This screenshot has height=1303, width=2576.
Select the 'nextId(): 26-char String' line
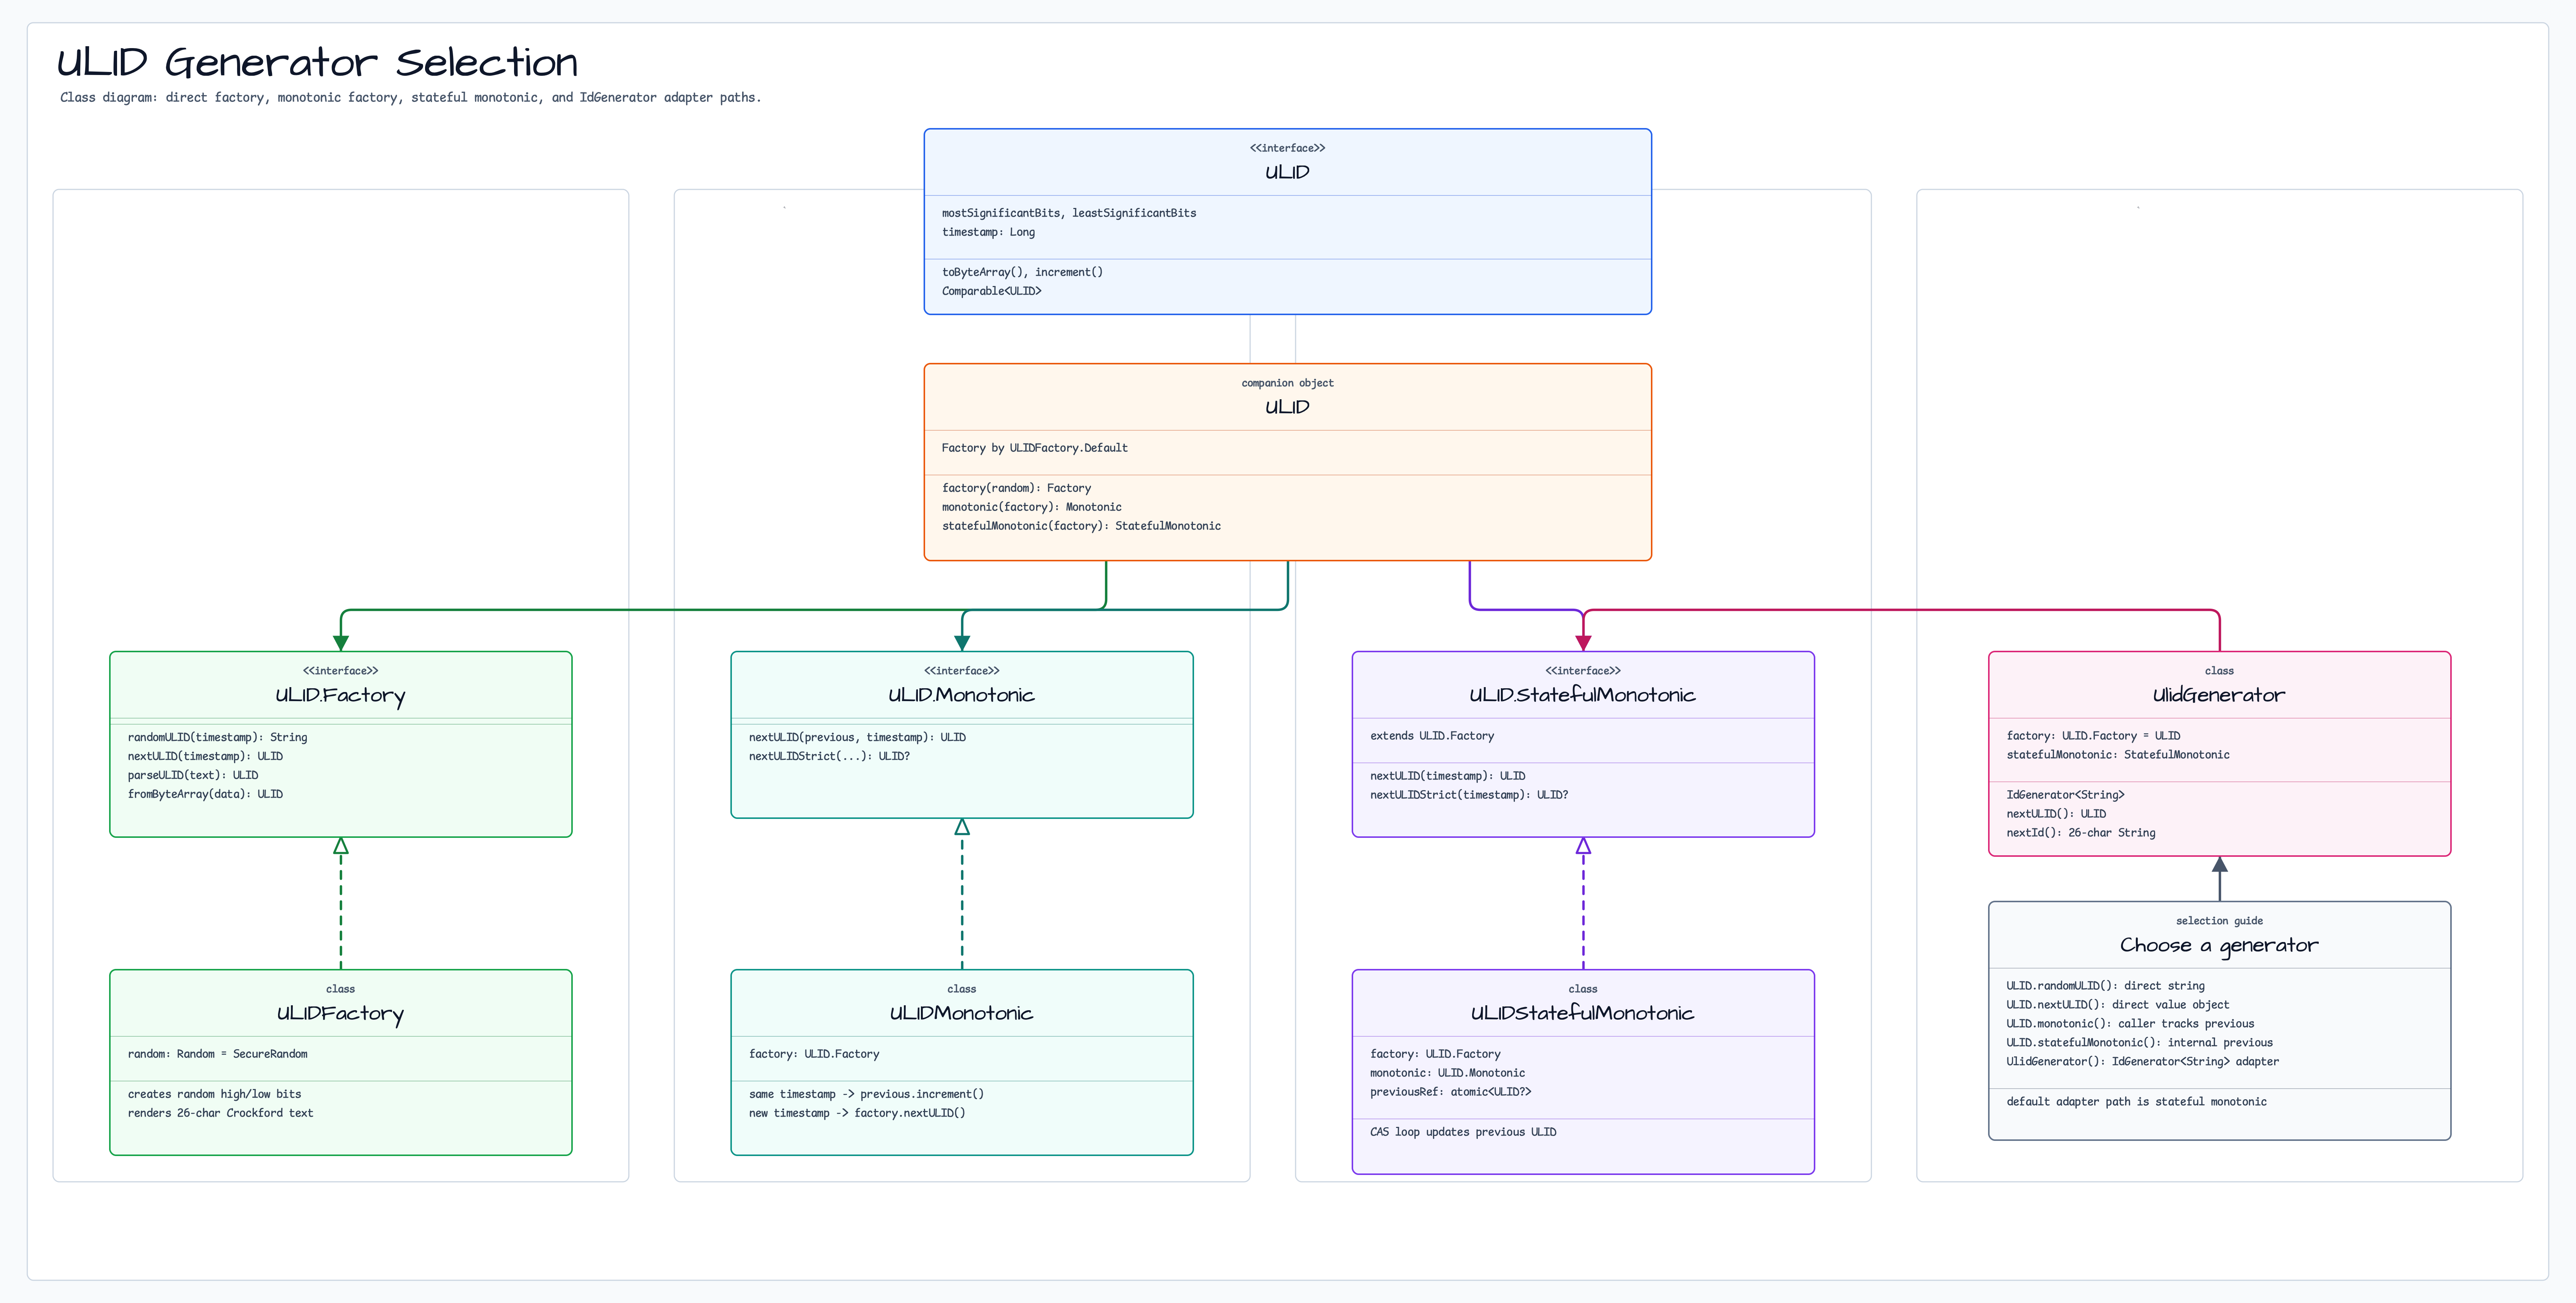(x=2081, y=833)
